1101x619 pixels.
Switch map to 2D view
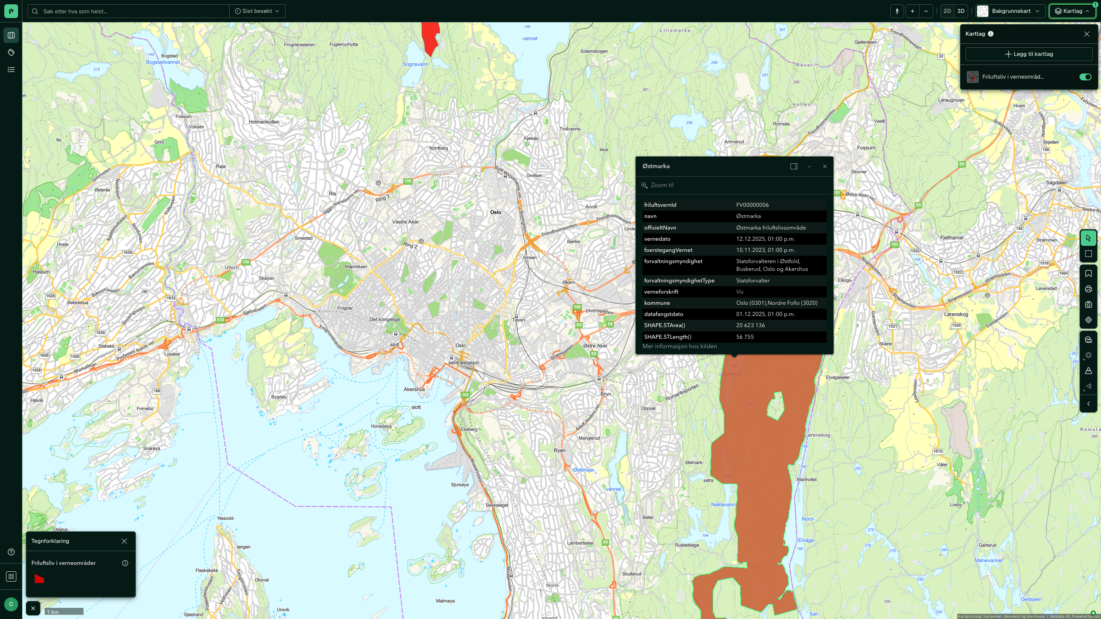coord(947,11)
